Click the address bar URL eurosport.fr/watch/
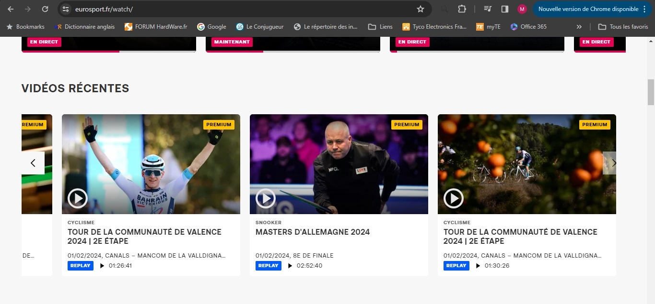Image resolution: width=655 pixels, height=304 pixels. pos(104,9)
